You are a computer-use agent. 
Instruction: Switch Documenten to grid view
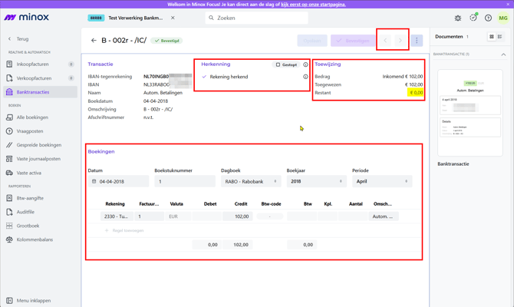click(x=492, y=37)
